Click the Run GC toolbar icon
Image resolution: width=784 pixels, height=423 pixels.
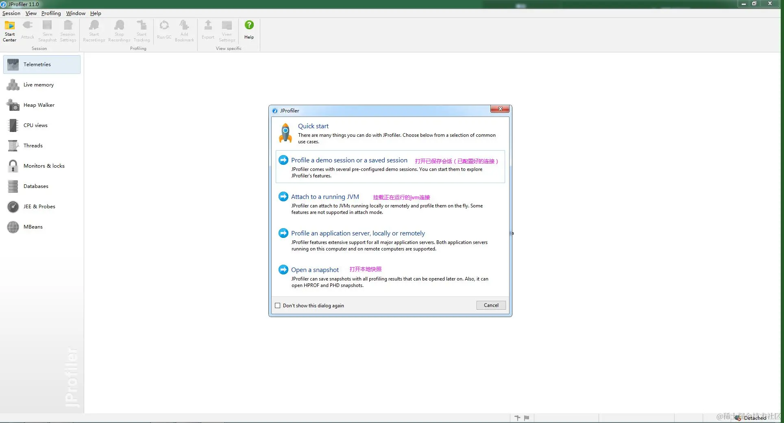click(x=164, y=31)
